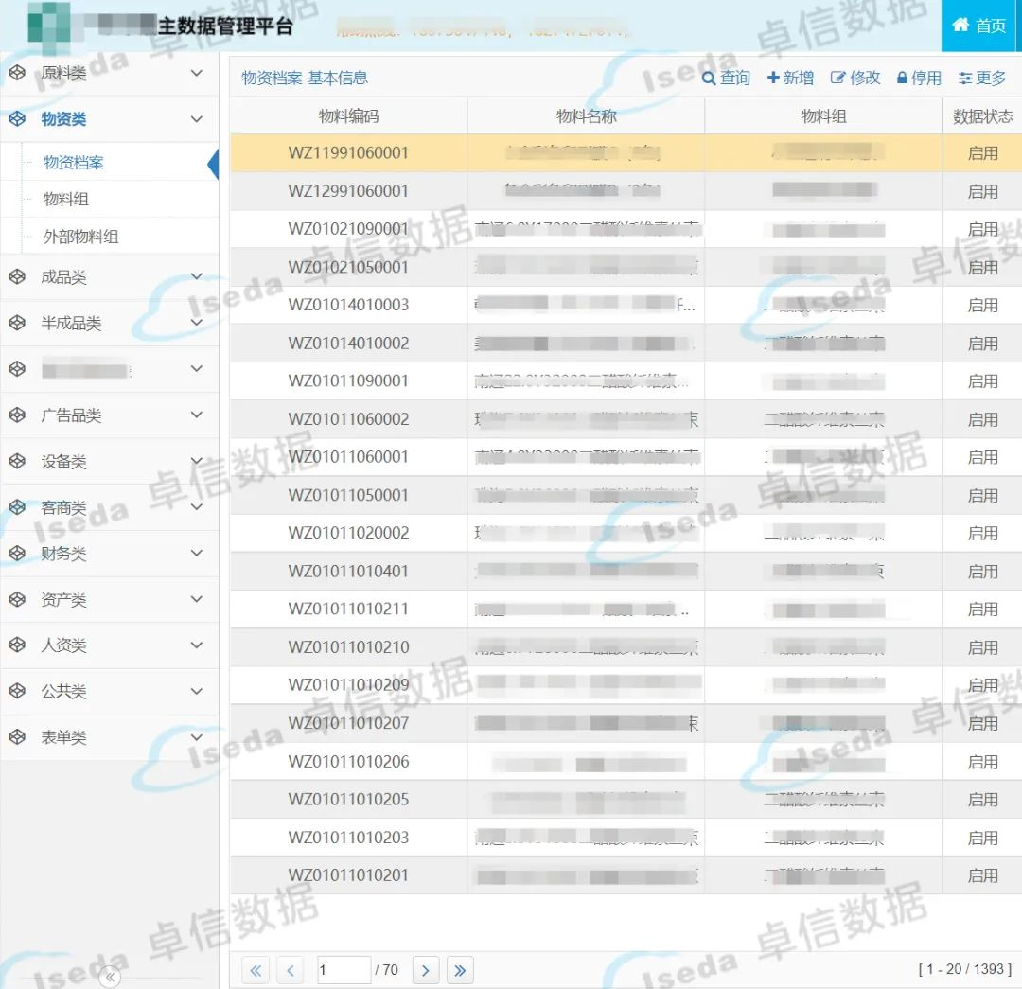Expand the 财务类 category
Image resolution: width=1022 pixels, height=989 pixels.
[x=197, y=554]
